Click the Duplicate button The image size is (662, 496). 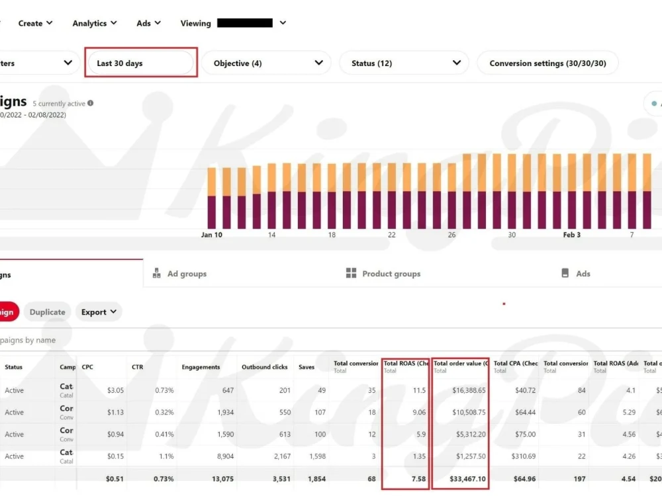tap(47, 312)
